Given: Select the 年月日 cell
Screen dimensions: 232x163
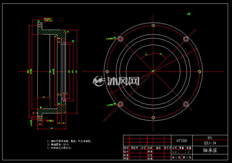Looking at the screenshot, I should 167,148.
